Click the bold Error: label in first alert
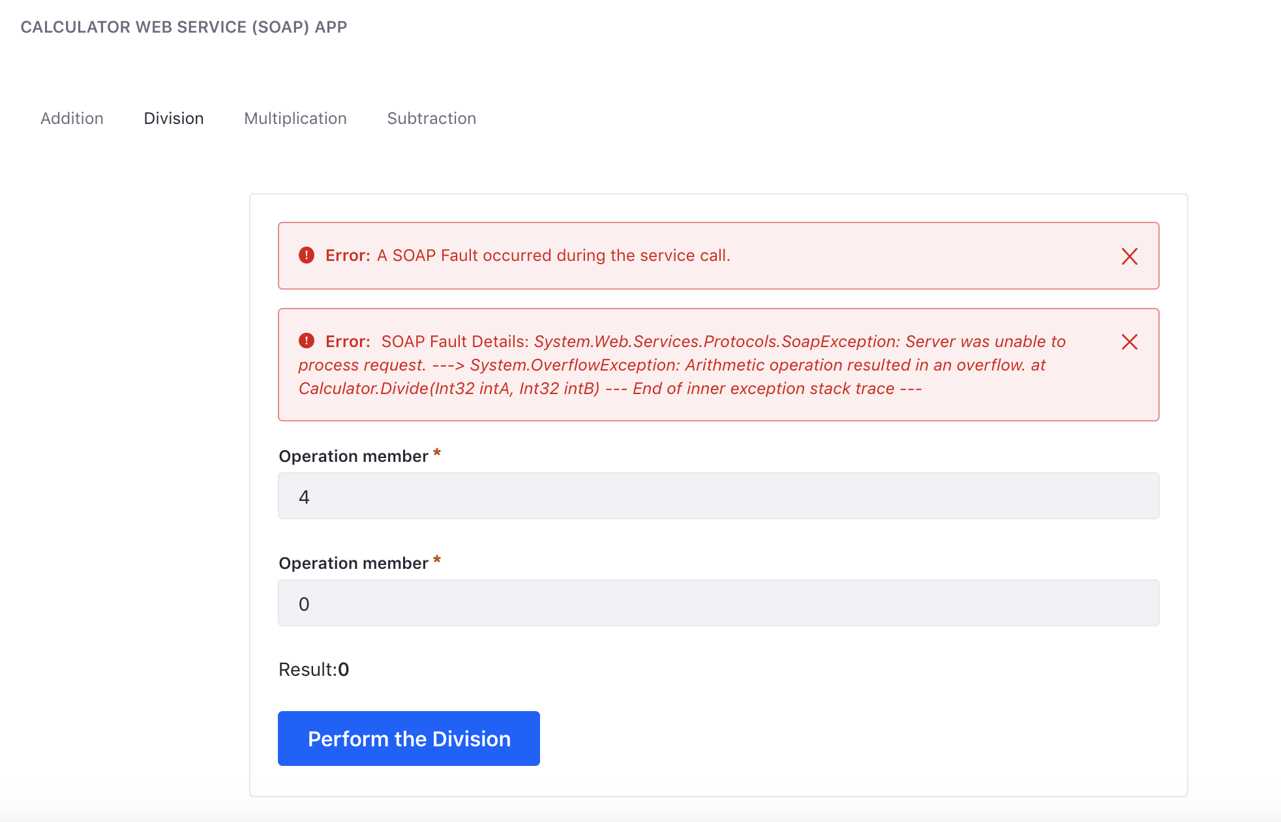 348,255
